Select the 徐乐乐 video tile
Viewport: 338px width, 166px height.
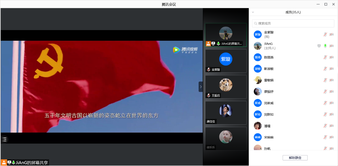(226, 139)
